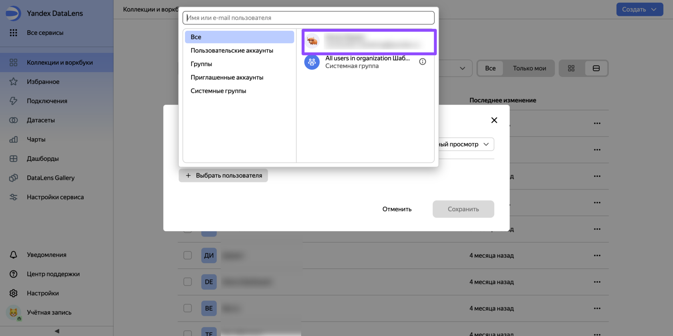This screenshot has width=673, height=336.
Task: Open Дашборды sidebar icon
Action: tap(13, 159)
